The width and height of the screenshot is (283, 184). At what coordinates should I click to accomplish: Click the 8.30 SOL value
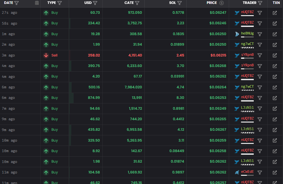click(x=180, y=98)
